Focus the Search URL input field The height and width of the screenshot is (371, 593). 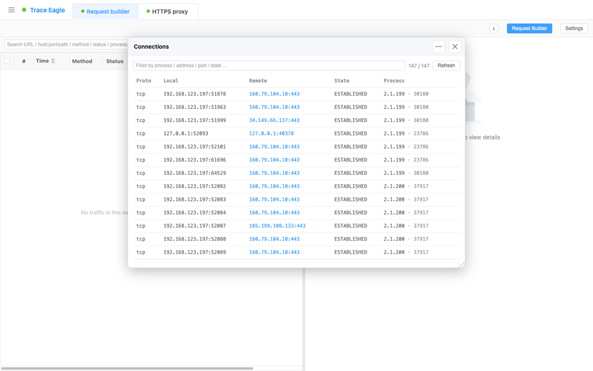(x=67, y=44)
